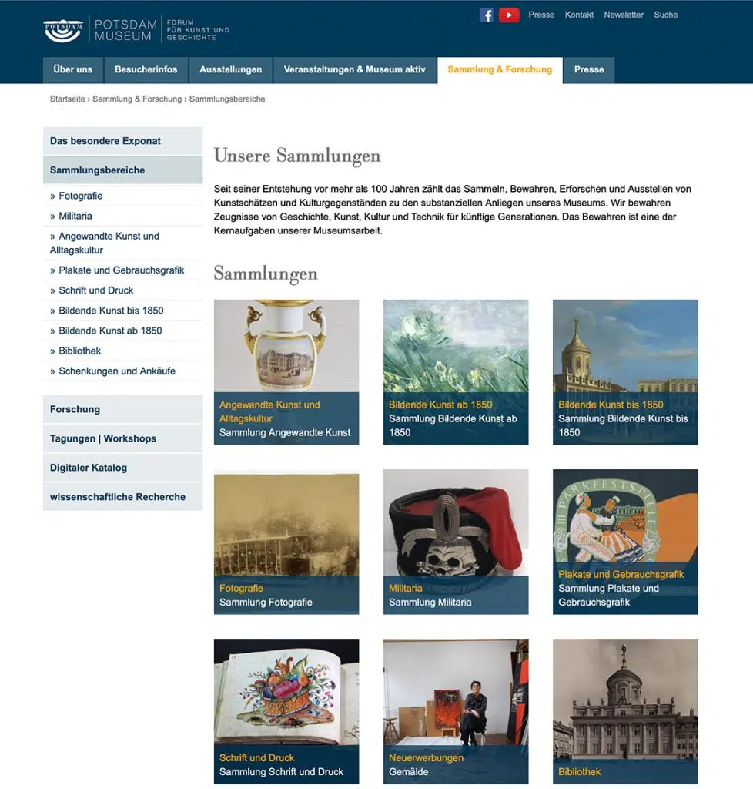Open the Militaria helmet thumbnail
This screenshot has height=789, width=753.
[456, 523]
